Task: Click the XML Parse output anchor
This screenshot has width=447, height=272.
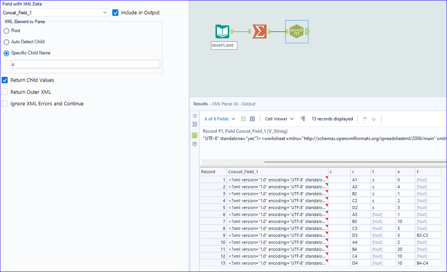Action: [307, 31]
